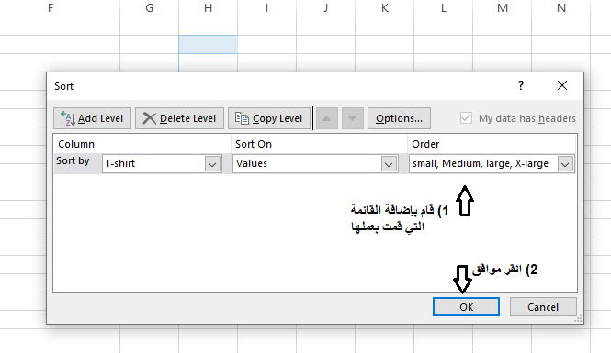Move sort level up with arrow

click(x=326, y=118)
